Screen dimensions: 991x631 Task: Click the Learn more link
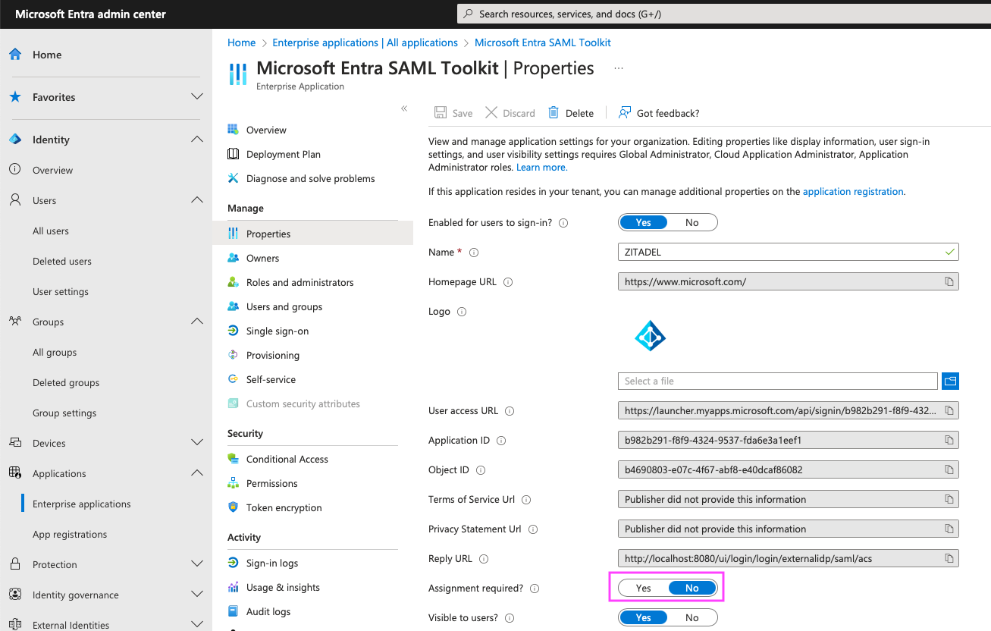tap(541, 167)
